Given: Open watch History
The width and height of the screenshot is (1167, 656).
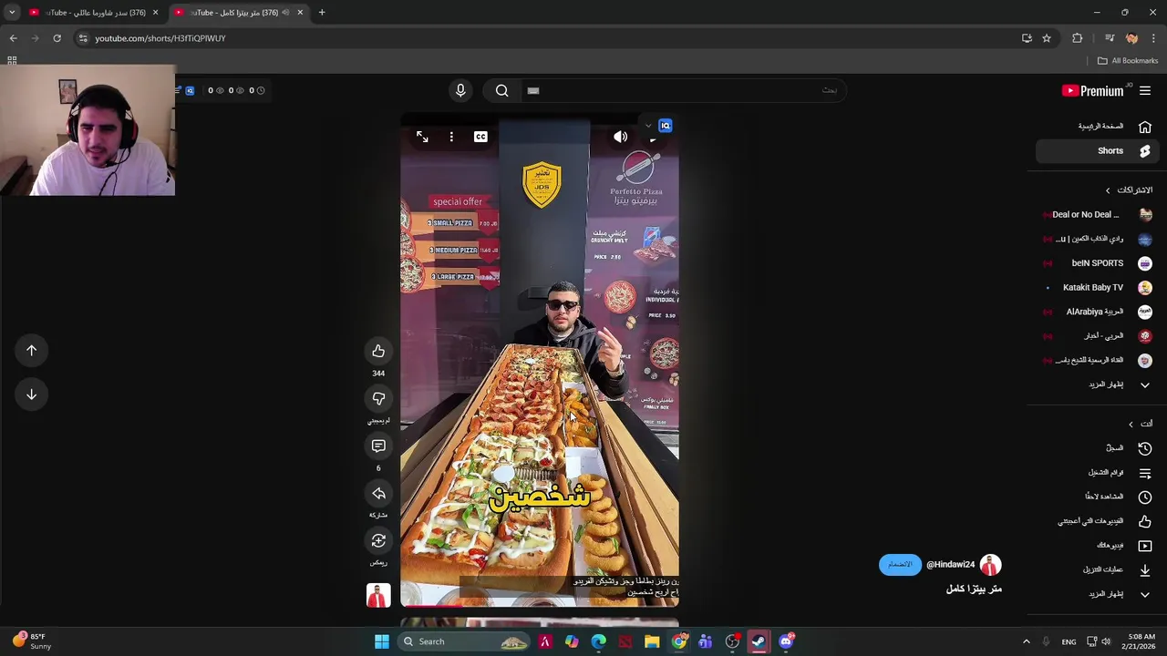Looking at the screenshot, I should click(x=1099, y=448).
